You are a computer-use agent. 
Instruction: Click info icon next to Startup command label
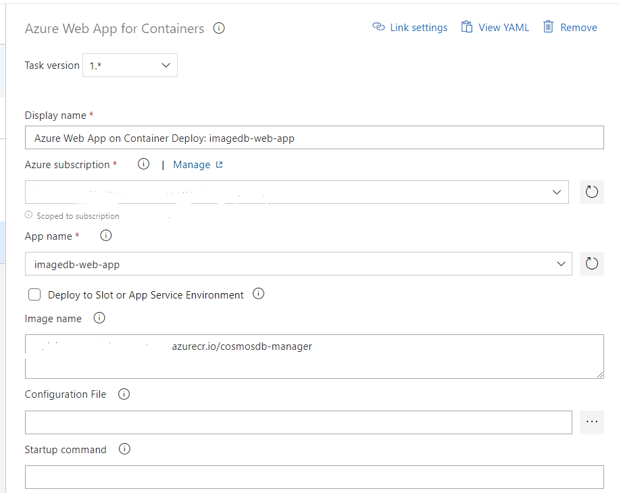tap(124, 449)
